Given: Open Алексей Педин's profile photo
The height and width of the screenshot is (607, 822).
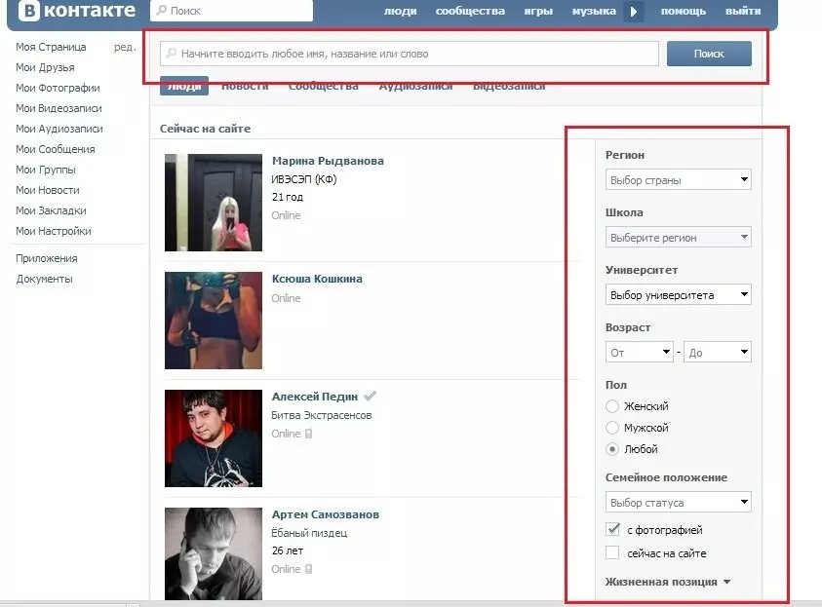Looking at the screenshot, I should (214, 438).
